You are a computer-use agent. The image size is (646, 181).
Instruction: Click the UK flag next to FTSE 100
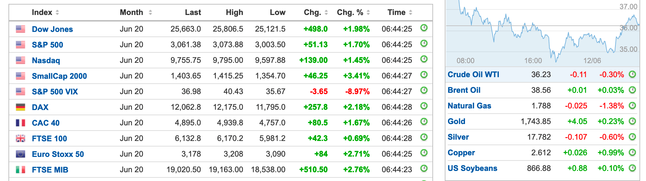click(x=21, y=139)
